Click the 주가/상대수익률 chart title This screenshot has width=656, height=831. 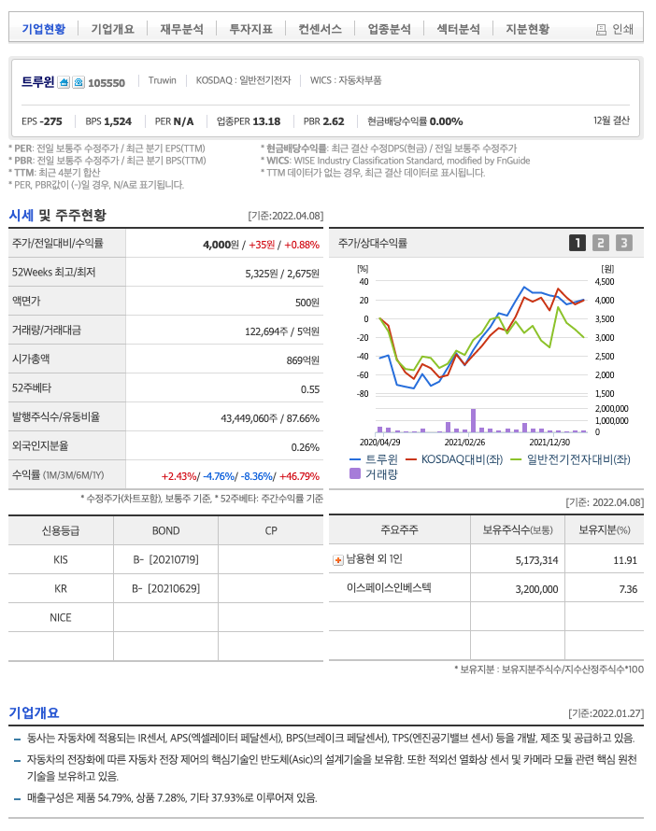373,244
